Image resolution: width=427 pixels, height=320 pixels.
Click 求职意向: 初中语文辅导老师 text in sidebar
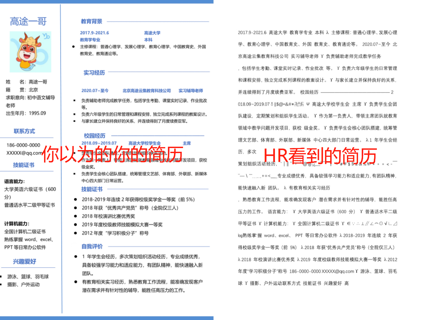click(x=30, y=102)
